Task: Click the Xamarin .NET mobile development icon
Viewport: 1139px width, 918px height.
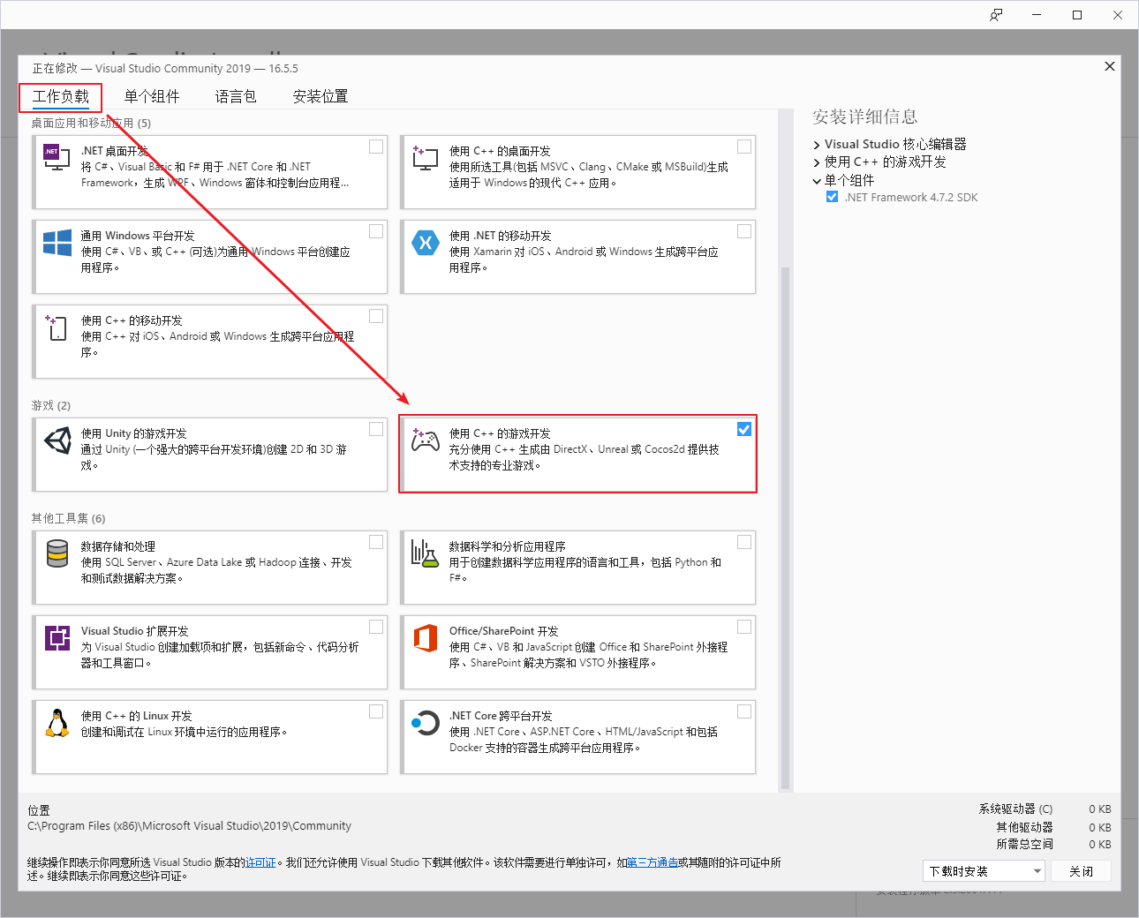Action: (x=426, y=242)
